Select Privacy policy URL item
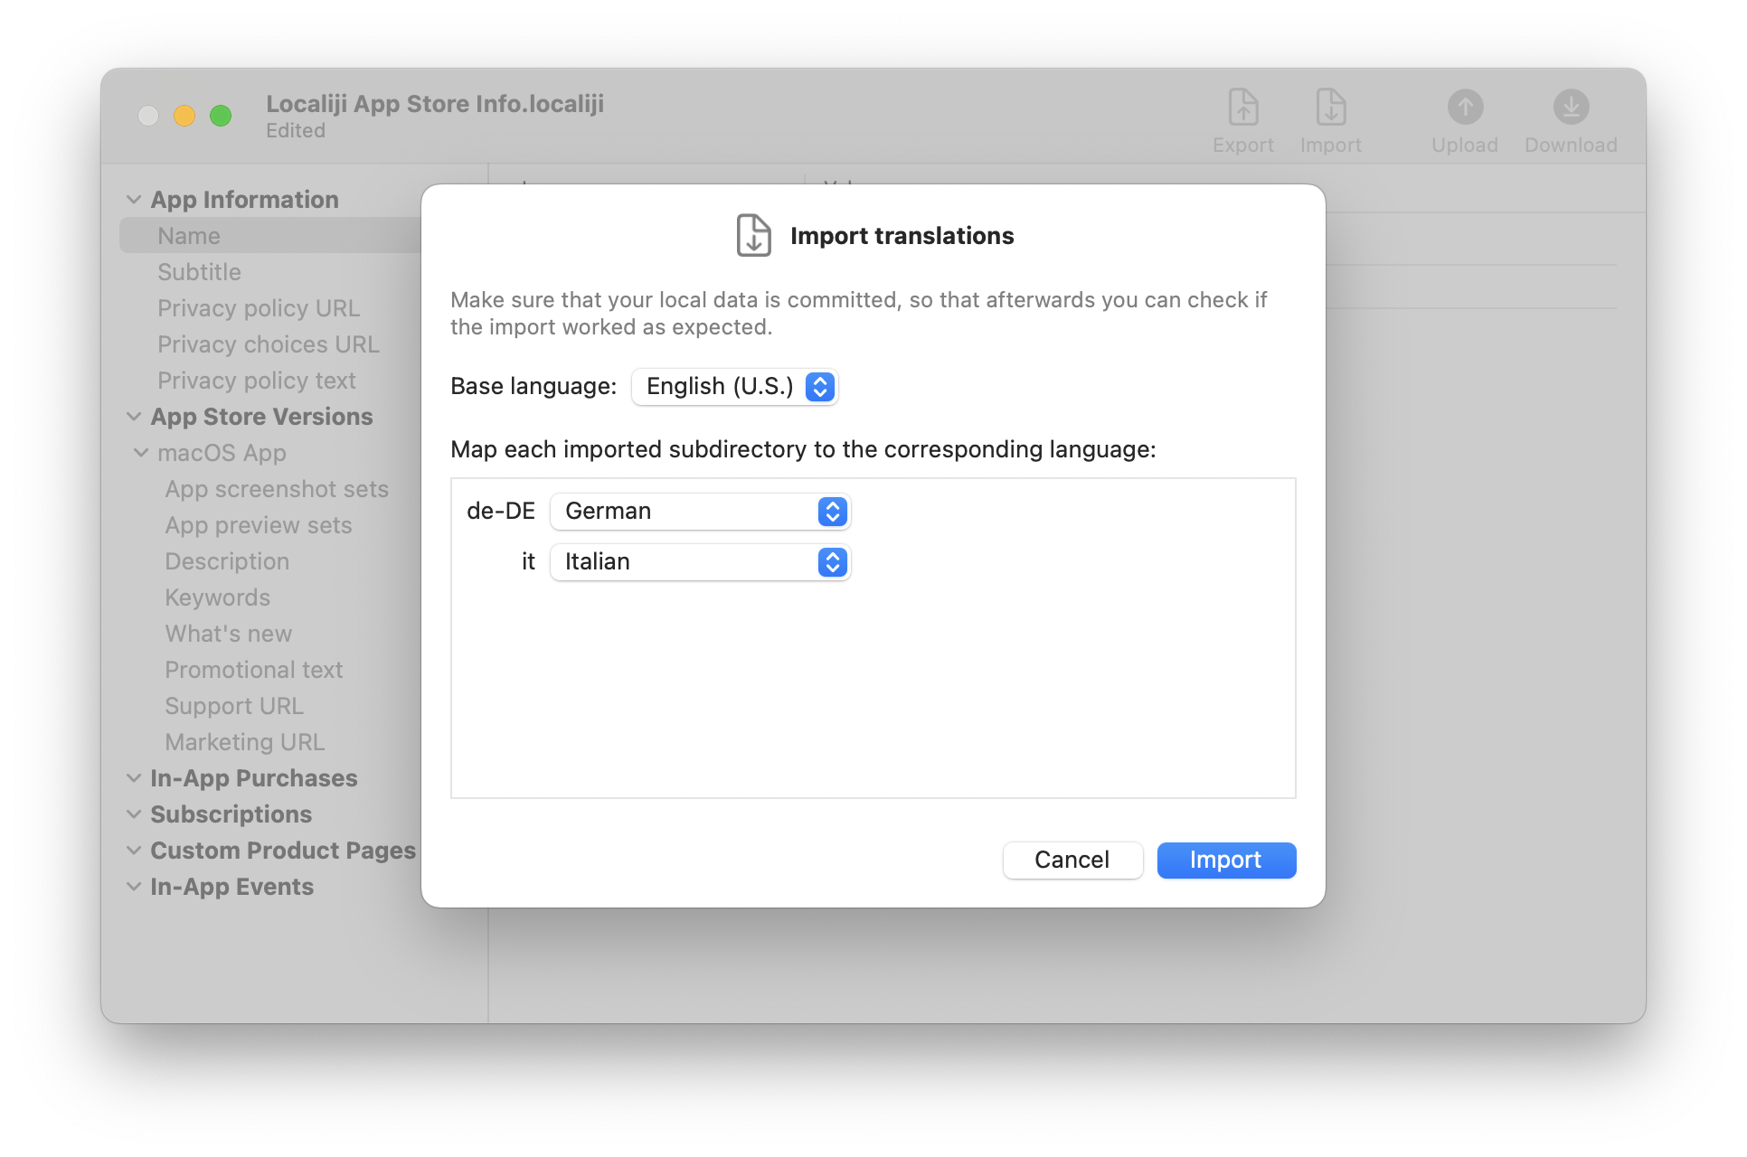Viewport: 1747px width, 1157px height. 259,307
